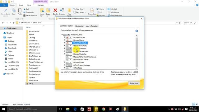Select the ProPlus.WW folder

pos(34,68)
